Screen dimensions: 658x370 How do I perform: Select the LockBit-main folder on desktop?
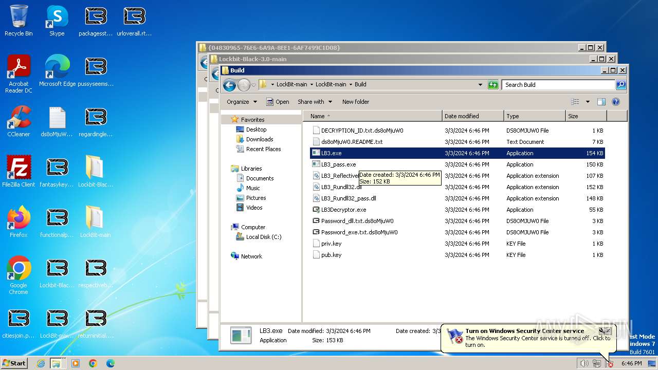96,222
